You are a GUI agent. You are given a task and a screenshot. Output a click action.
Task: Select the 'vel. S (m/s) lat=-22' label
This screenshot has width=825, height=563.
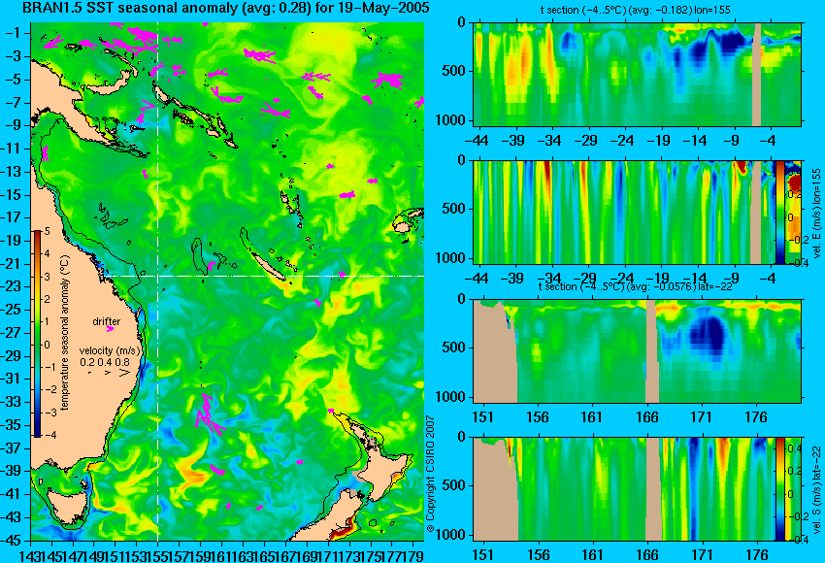pos(816,489)
